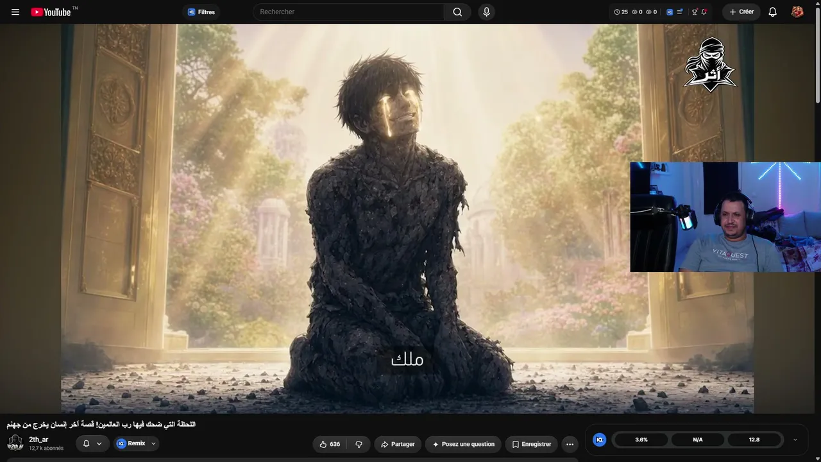
Task: Open the three-dot more actions menu
Action: coord(570,444)
